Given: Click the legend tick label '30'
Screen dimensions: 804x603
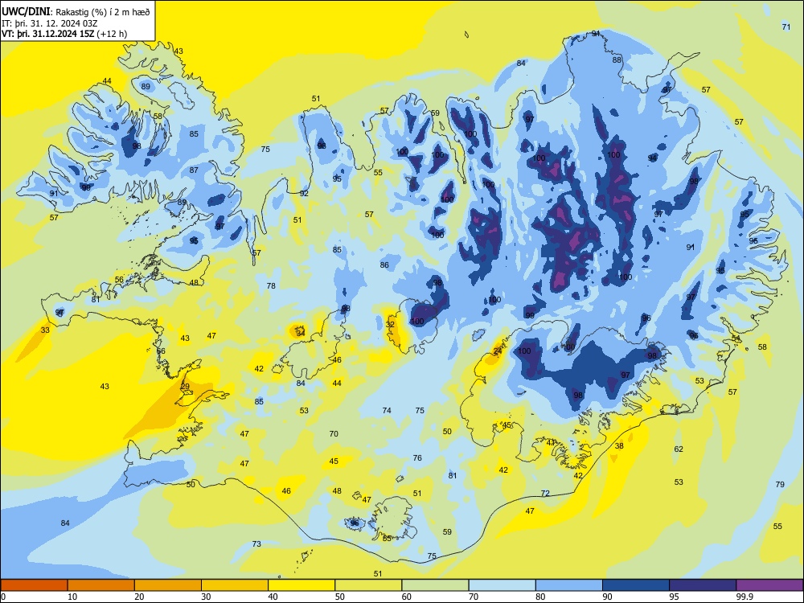Looking at the screenshot, I should pos(206,597).
